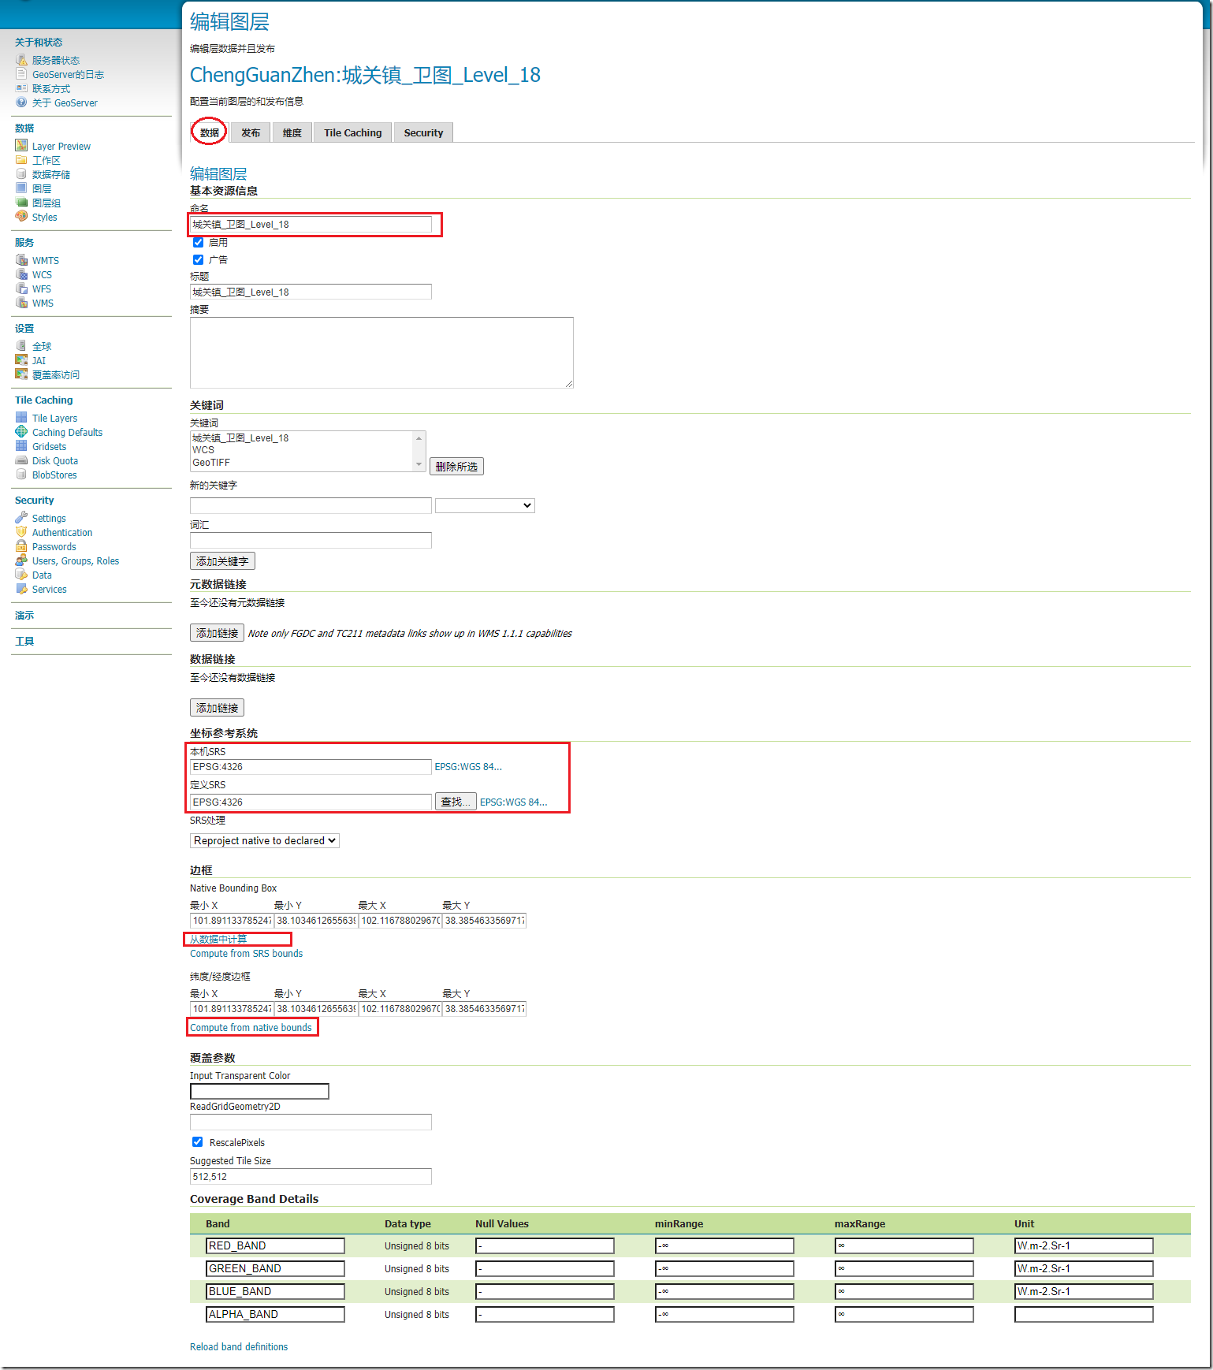Click the global settings icon
The width and height of the screenshot is (1213, 1370).
click(x=21, y=346)
